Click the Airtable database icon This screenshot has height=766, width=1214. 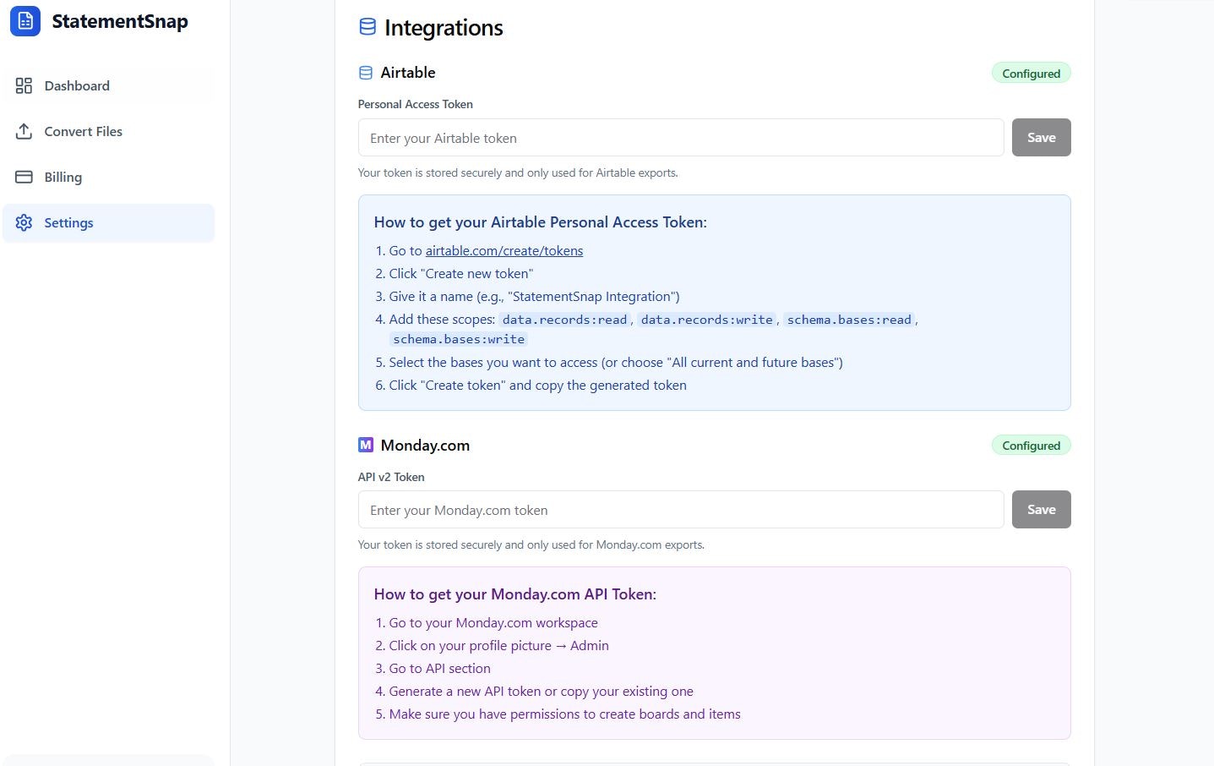[366, 73]
